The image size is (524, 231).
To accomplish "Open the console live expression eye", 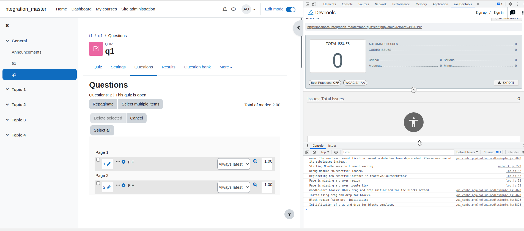I will point(336,152).
